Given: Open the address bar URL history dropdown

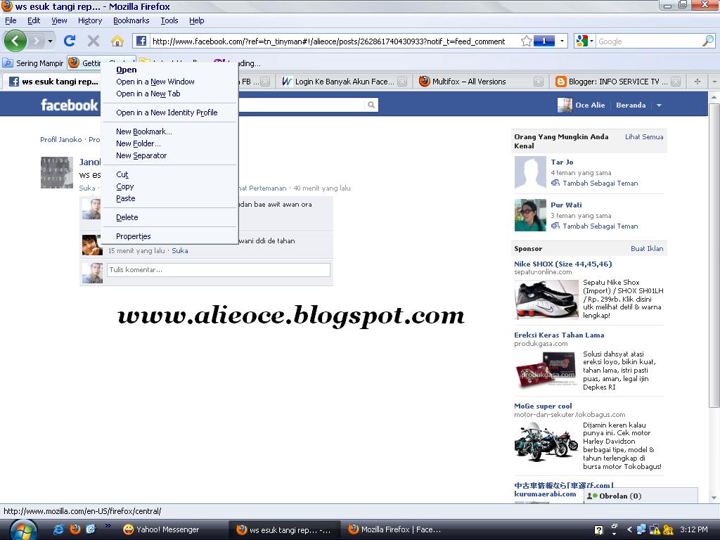Looking at the screenshot, I should (562, 41).
